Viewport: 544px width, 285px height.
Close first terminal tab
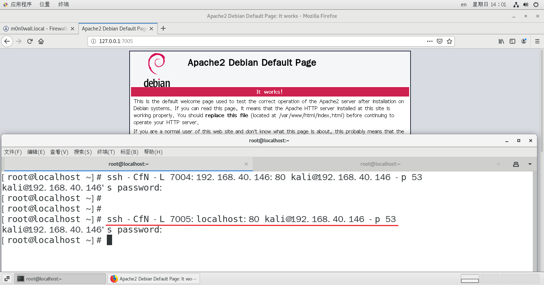tap(246, 164)
